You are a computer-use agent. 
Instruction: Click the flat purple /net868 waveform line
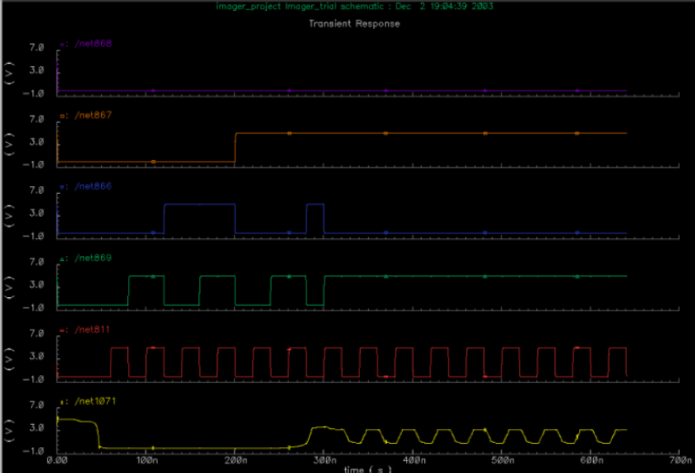(340, 91)
